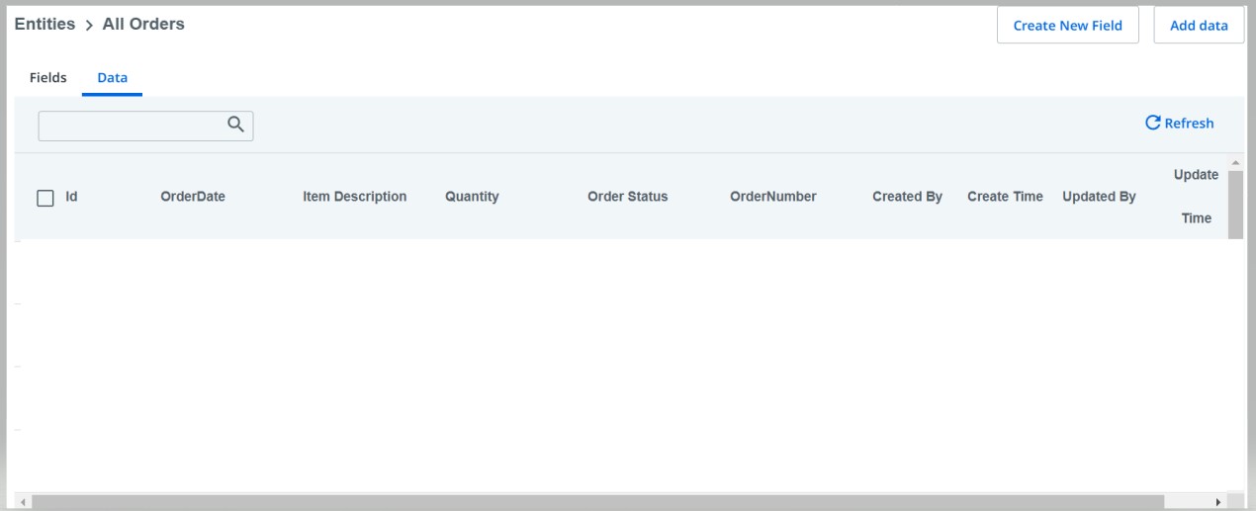
Task: Click the breadcrumb chevron after Entities
Action: (89, 25)
